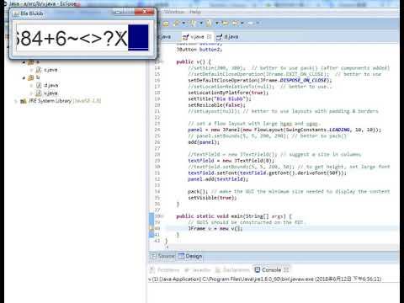Click the warning marker at line 40
The image size is (404, 303).
point(151,228)
